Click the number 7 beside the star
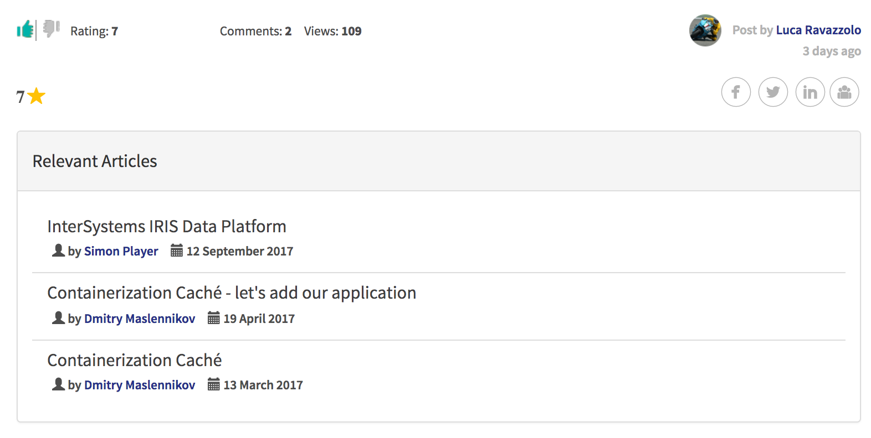The height and width of the screenshot is (438, 871). click(x=21, y=97)
